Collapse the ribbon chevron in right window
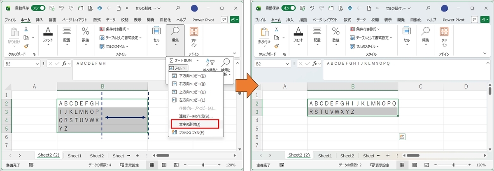The height and width of the screenshot is (171, 494). (485, 54)
